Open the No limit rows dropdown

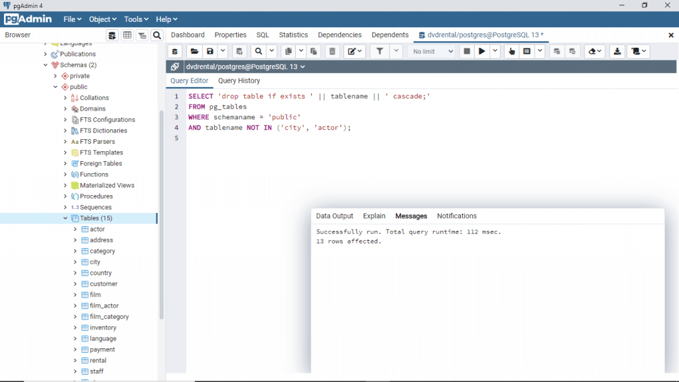point(432,51)
